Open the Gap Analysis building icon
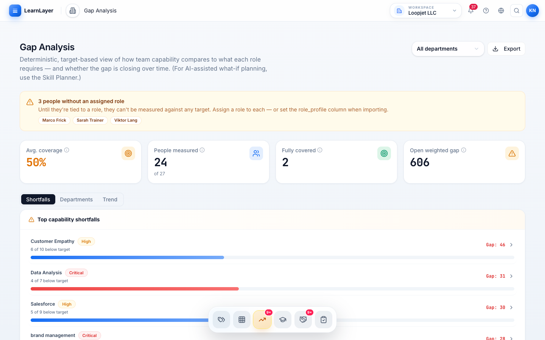 73,11
